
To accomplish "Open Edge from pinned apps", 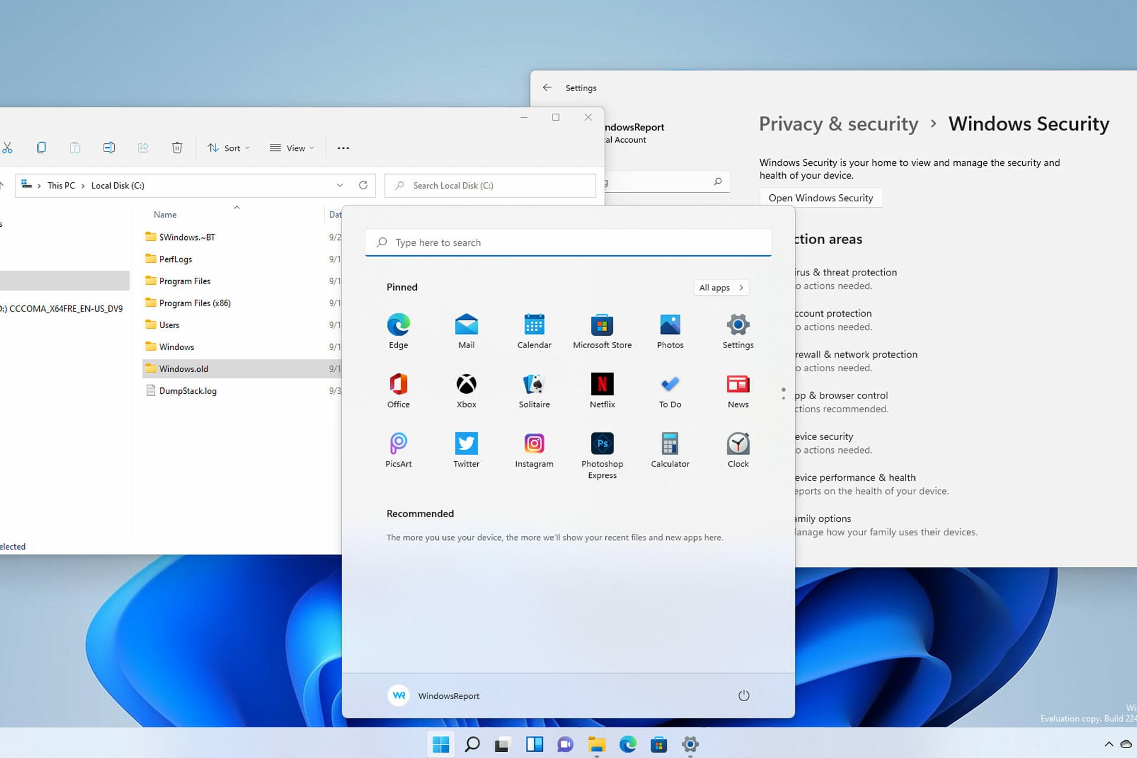I will (399, 331).
